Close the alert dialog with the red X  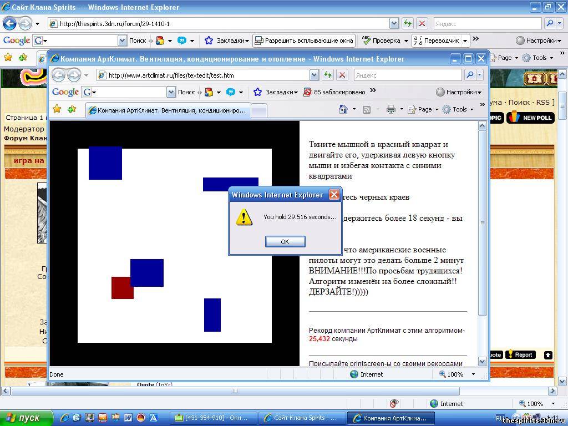[333, 195]
